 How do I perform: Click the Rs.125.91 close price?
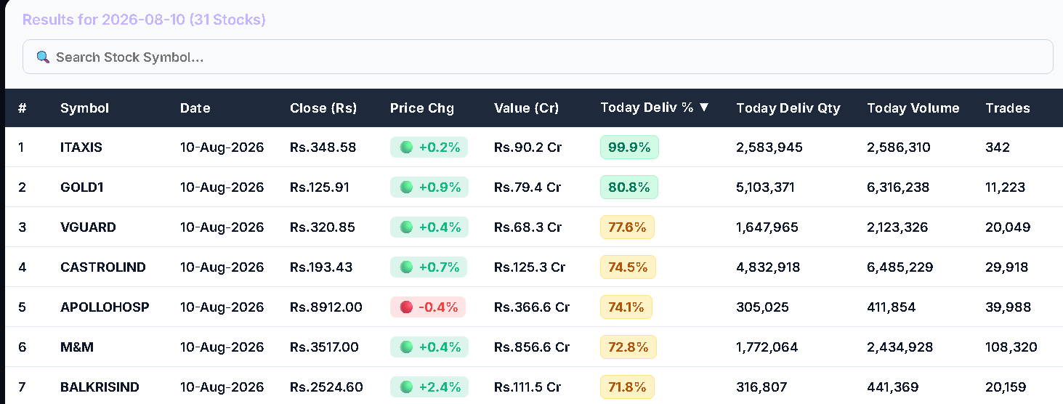pyautogui.click(x=320, y=187)
